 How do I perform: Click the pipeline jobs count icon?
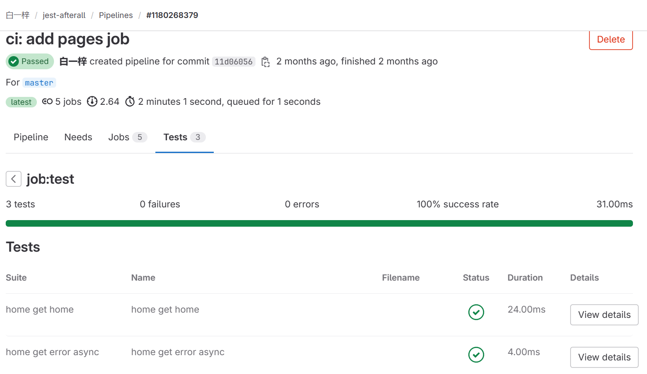click(47, 102)
